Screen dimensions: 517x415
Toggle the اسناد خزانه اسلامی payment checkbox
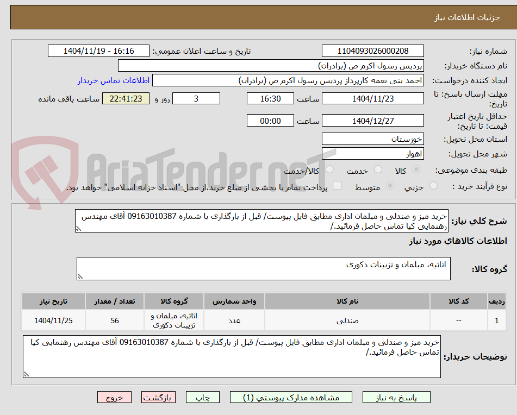pyautogui.click(x=337, y=185)
